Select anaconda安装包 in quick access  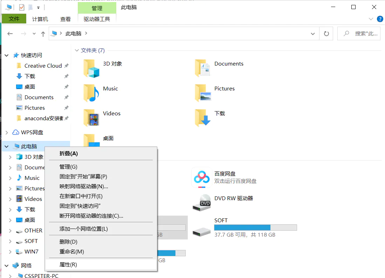tap(44, 118)
